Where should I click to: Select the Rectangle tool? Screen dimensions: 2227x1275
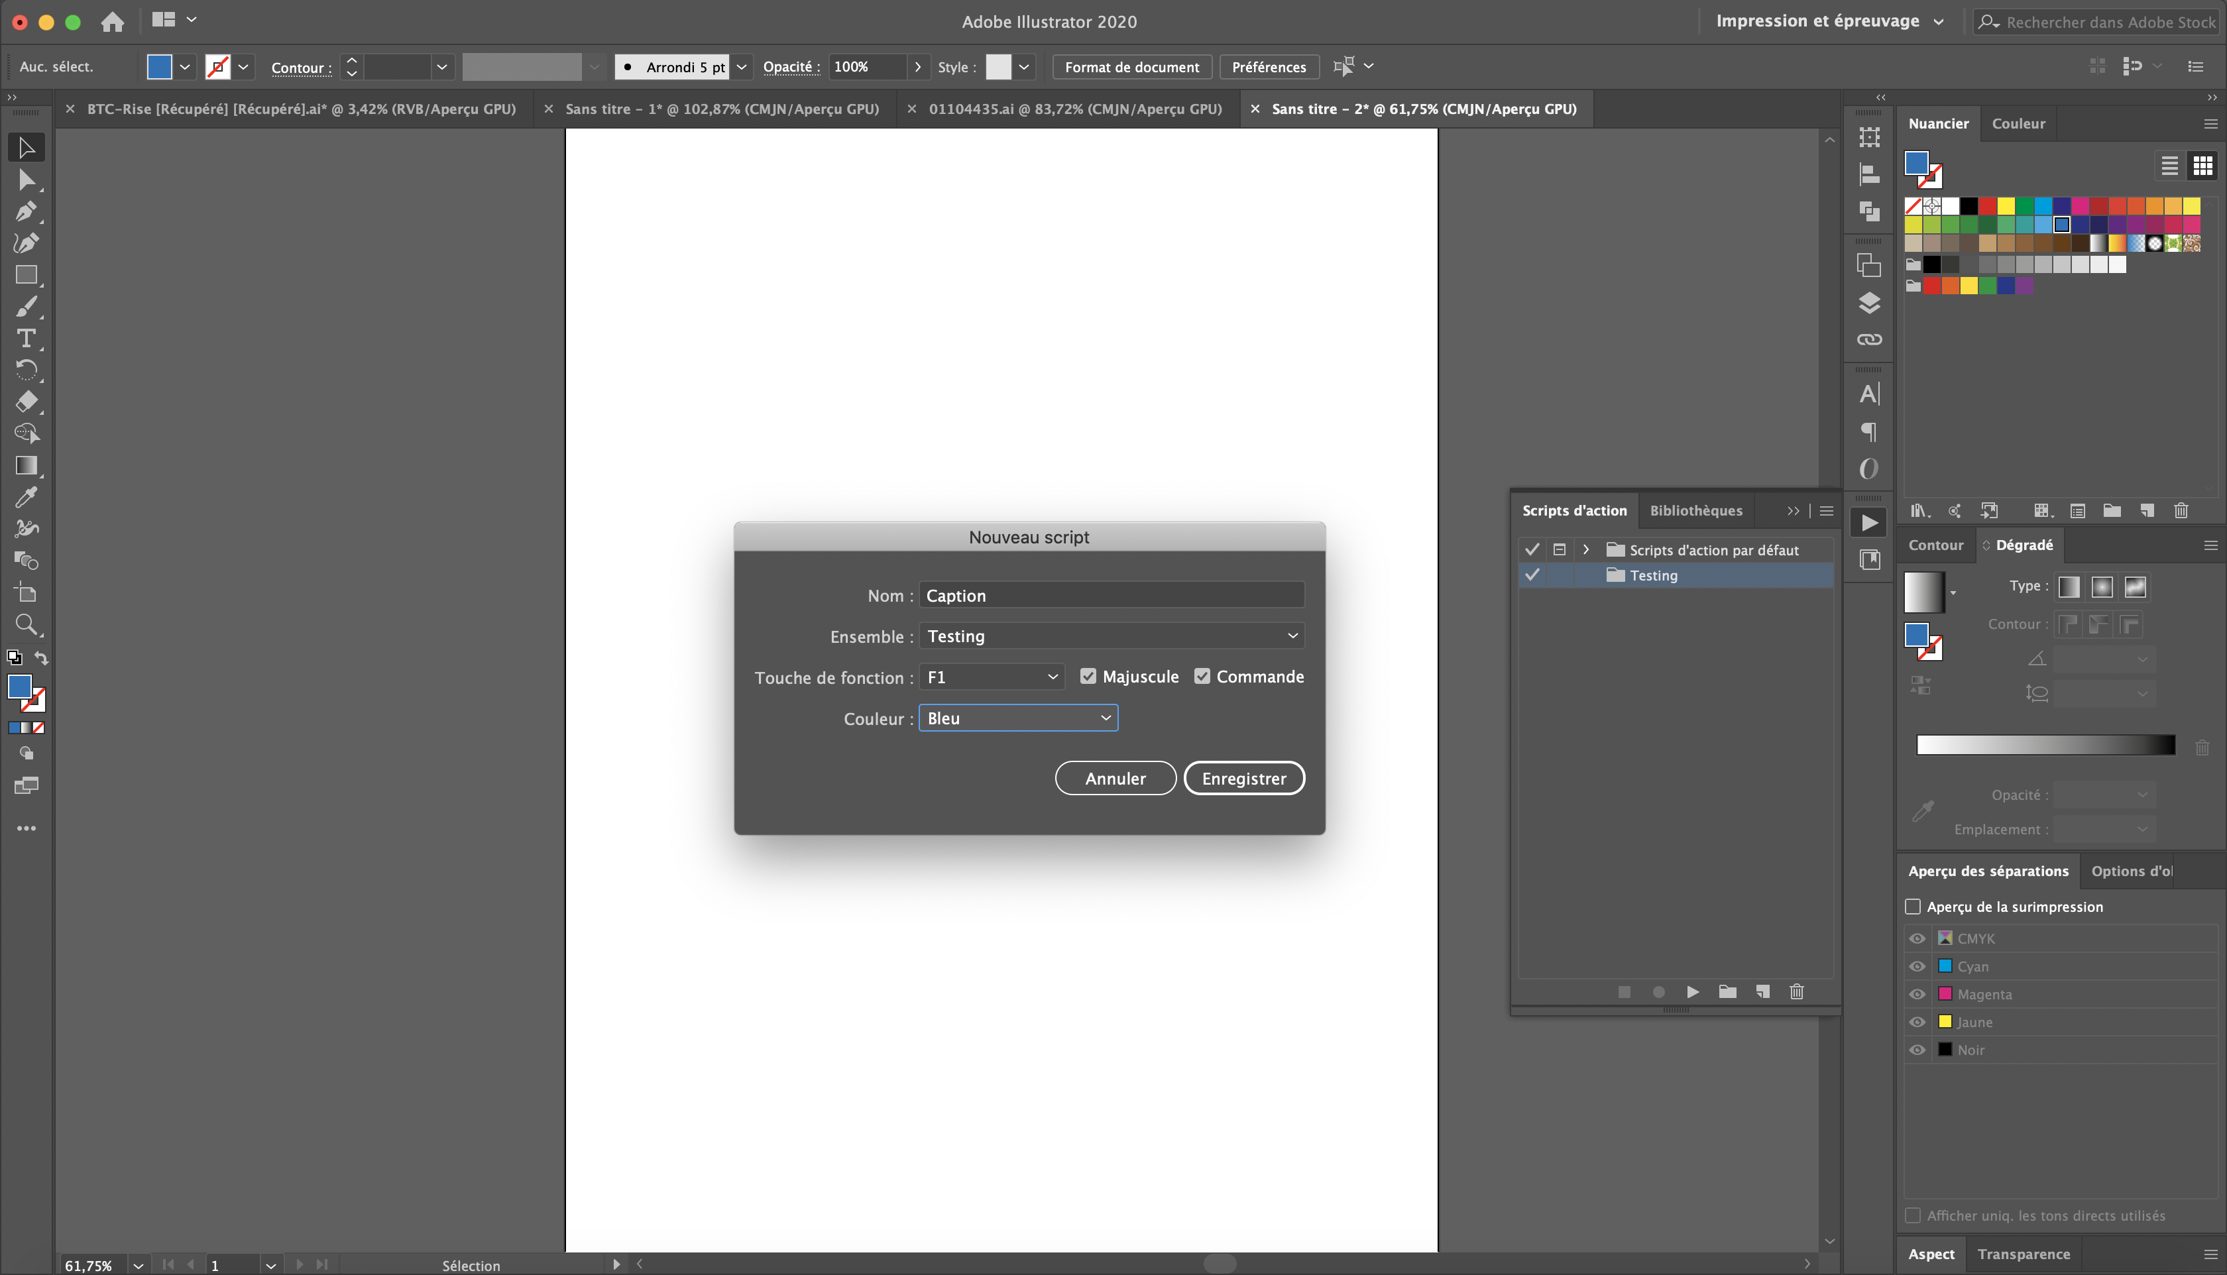(x=27, y=274)
